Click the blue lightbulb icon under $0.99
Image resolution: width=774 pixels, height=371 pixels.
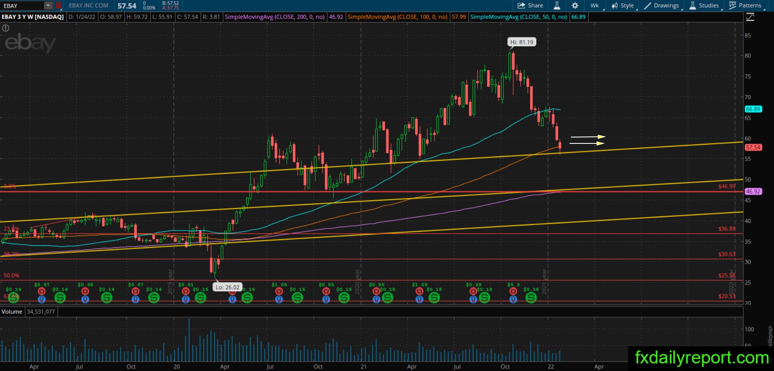point(473,298)
